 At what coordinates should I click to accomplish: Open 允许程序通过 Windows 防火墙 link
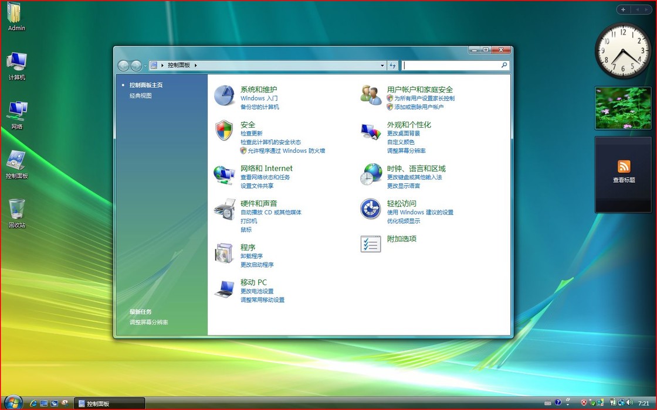[286, 151]
